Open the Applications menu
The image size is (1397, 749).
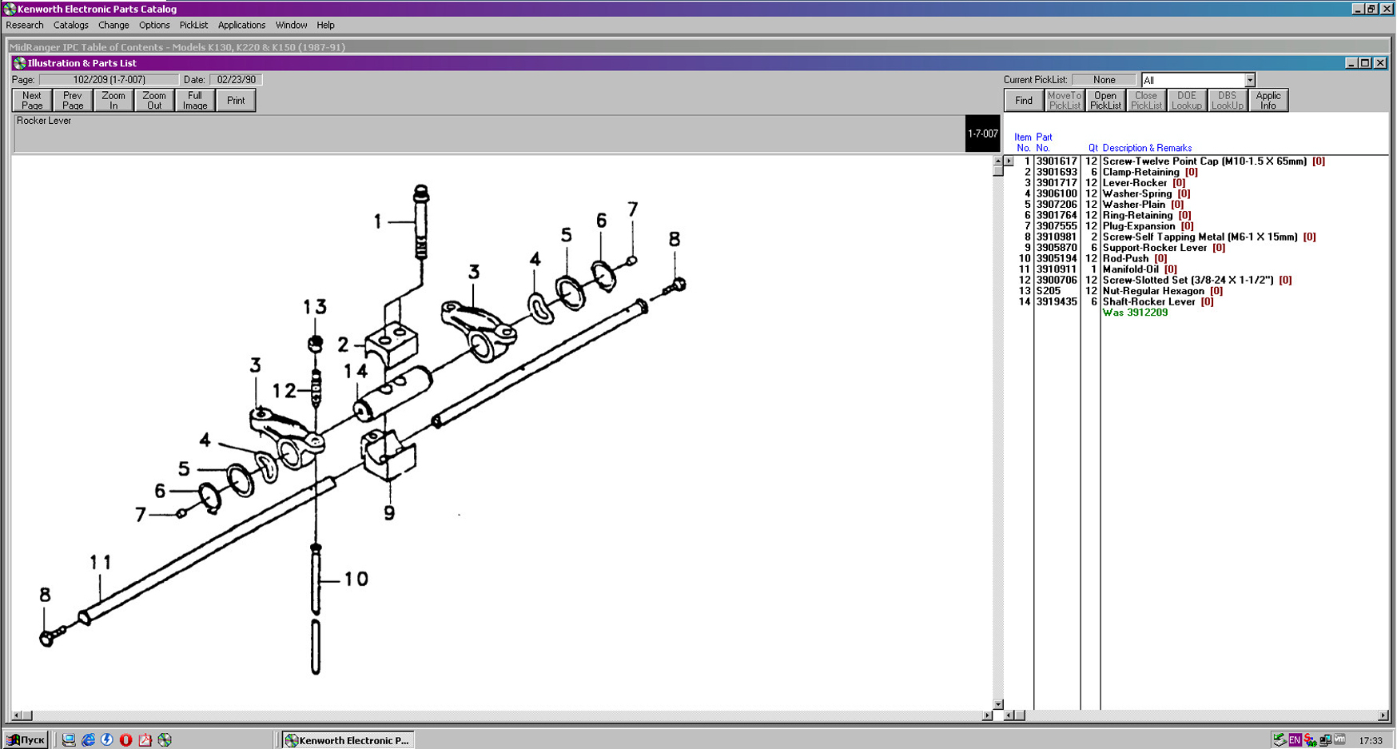[x=241, y=26]
